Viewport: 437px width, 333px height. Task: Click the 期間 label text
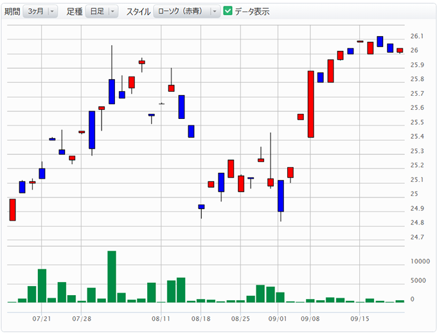pos(12,12)
